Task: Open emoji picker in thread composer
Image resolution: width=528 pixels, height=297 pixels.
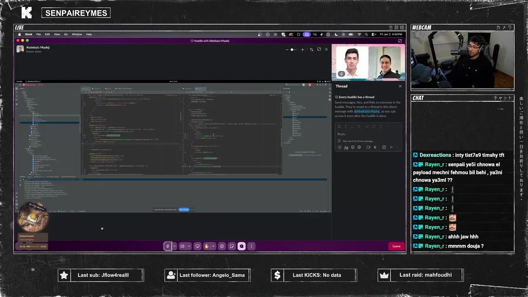Action: 353,147
